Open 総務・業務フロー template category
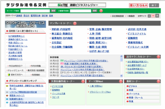Screen dimensions: 165x109 coord(98,42)
